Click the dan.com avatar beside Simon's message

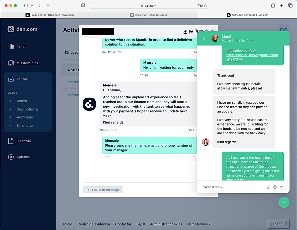coord(89,104)
